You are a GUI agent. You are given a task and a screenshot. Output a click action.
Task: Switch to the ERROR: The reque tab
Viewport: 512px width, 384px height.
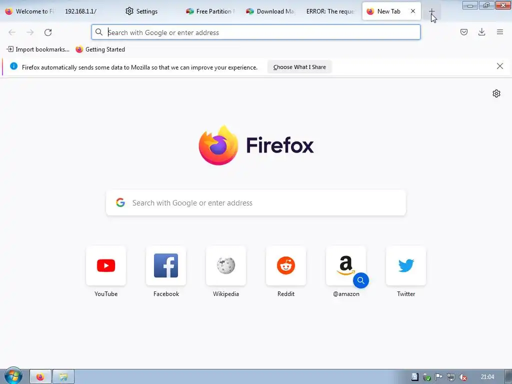pyautogui.click(x=330, y=11)
